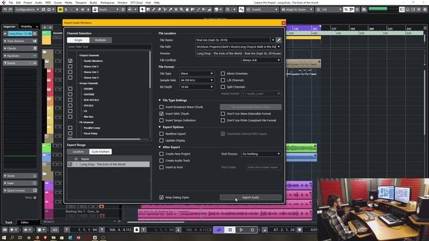Collapse the Export Options section

click(160, 127)
